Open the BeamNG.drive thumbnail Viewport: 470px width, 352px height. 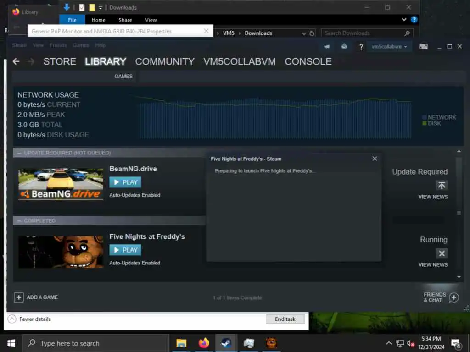pos(61,184)
